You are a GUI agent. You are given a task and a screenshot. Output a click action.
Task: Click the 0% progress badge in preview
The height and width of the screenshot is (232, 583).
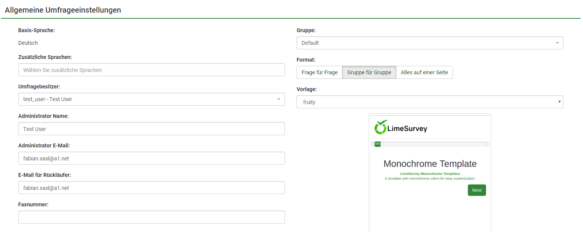tap(377, 144)
